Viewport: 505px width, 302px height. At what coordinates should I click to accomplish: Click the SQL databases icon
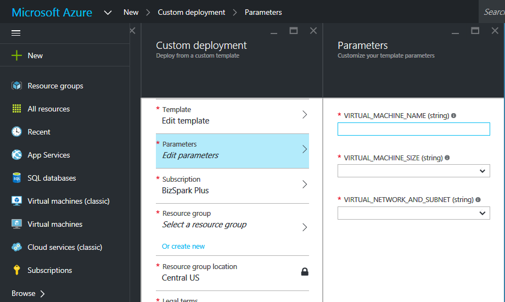[x=17, y=178]
